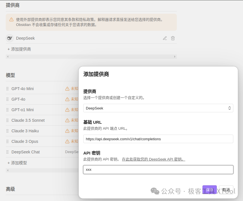This screenshot has width=243, height=201.
Task: Click the warning icon in the privacy notice banner
Action: coord(11,20)
